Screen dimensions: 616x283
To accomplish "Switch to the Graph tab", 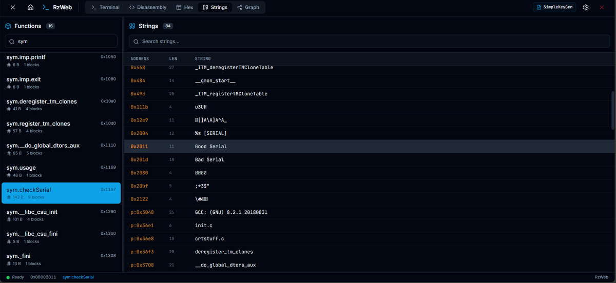I will click(248, 8).
